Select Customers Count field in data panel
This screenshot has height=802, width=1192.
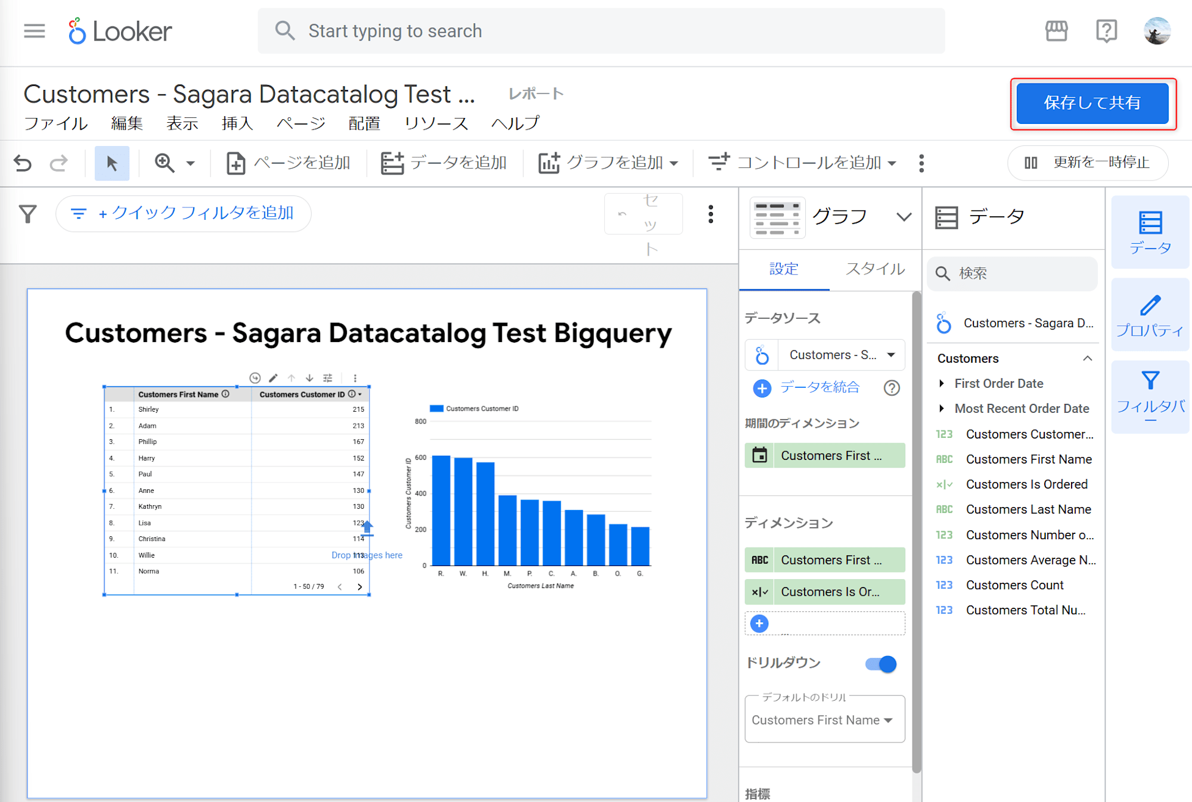tap(1014, 585)
